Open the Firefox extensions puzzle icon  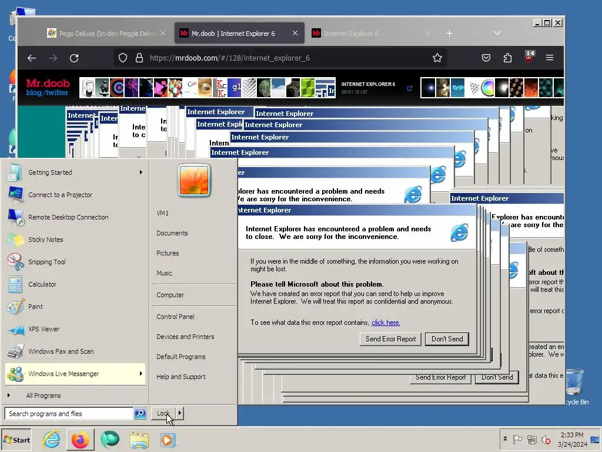[507, 58]
